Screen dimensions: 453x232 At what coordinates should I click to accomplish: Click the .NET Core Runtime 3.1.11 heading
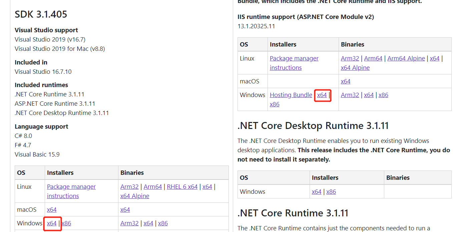[x=293, y=213]
